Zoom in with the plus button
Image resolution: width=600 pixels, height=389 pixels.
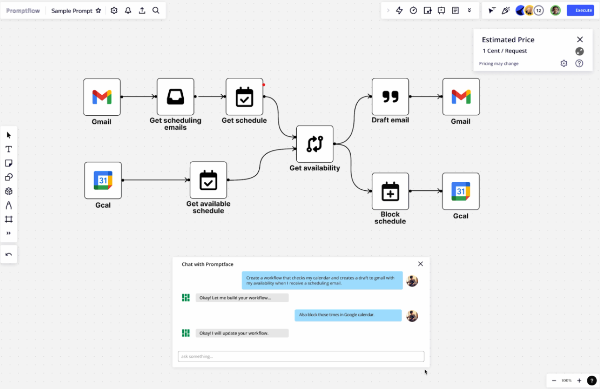pyautogui.click(x=579, y=381)
